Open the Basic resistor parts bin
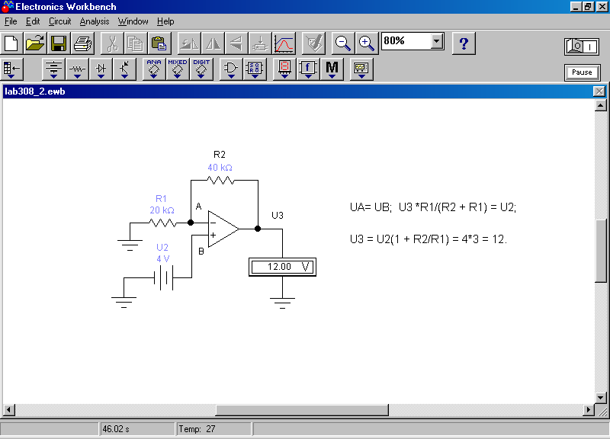This screenshot has height=439, width=610. pyautogui.click(x=77, y=69)
